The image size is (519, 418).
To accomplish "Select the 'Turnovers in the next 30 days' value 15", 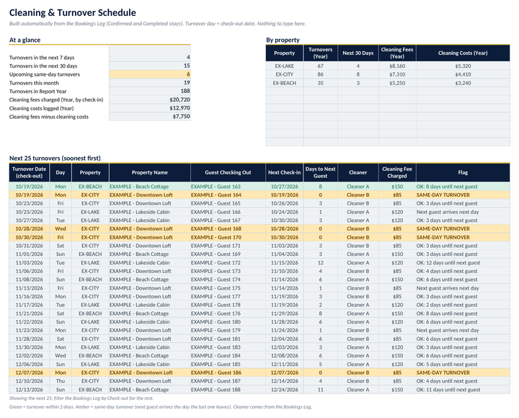I will 150,66.
